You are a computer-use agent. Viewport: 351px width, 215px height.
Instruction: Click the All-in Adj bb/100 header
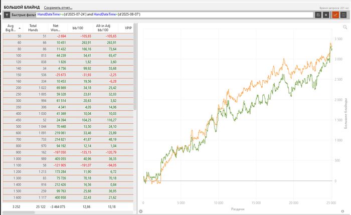[103, 28]
